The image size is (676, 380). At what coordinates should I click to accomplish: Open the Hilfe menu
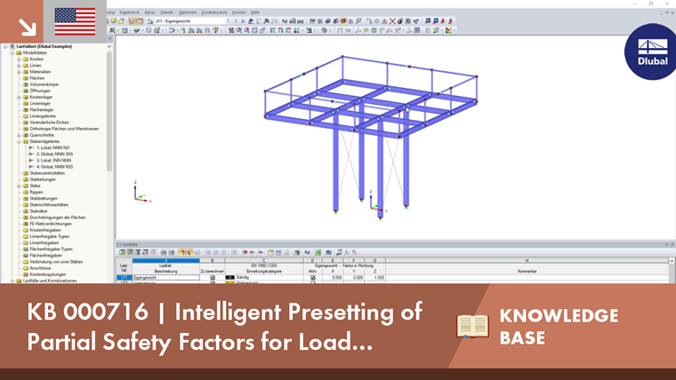[x=255, y=12]
